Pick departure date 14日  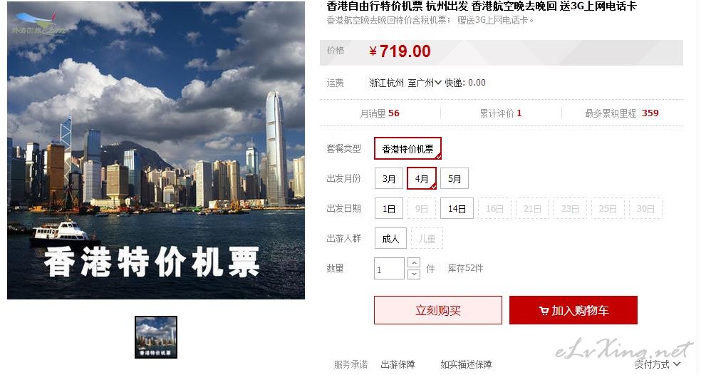click(457, 209)
